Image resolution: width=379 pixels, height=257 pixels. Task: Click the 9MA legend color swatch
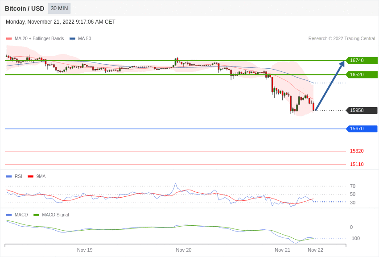point(30,177)
